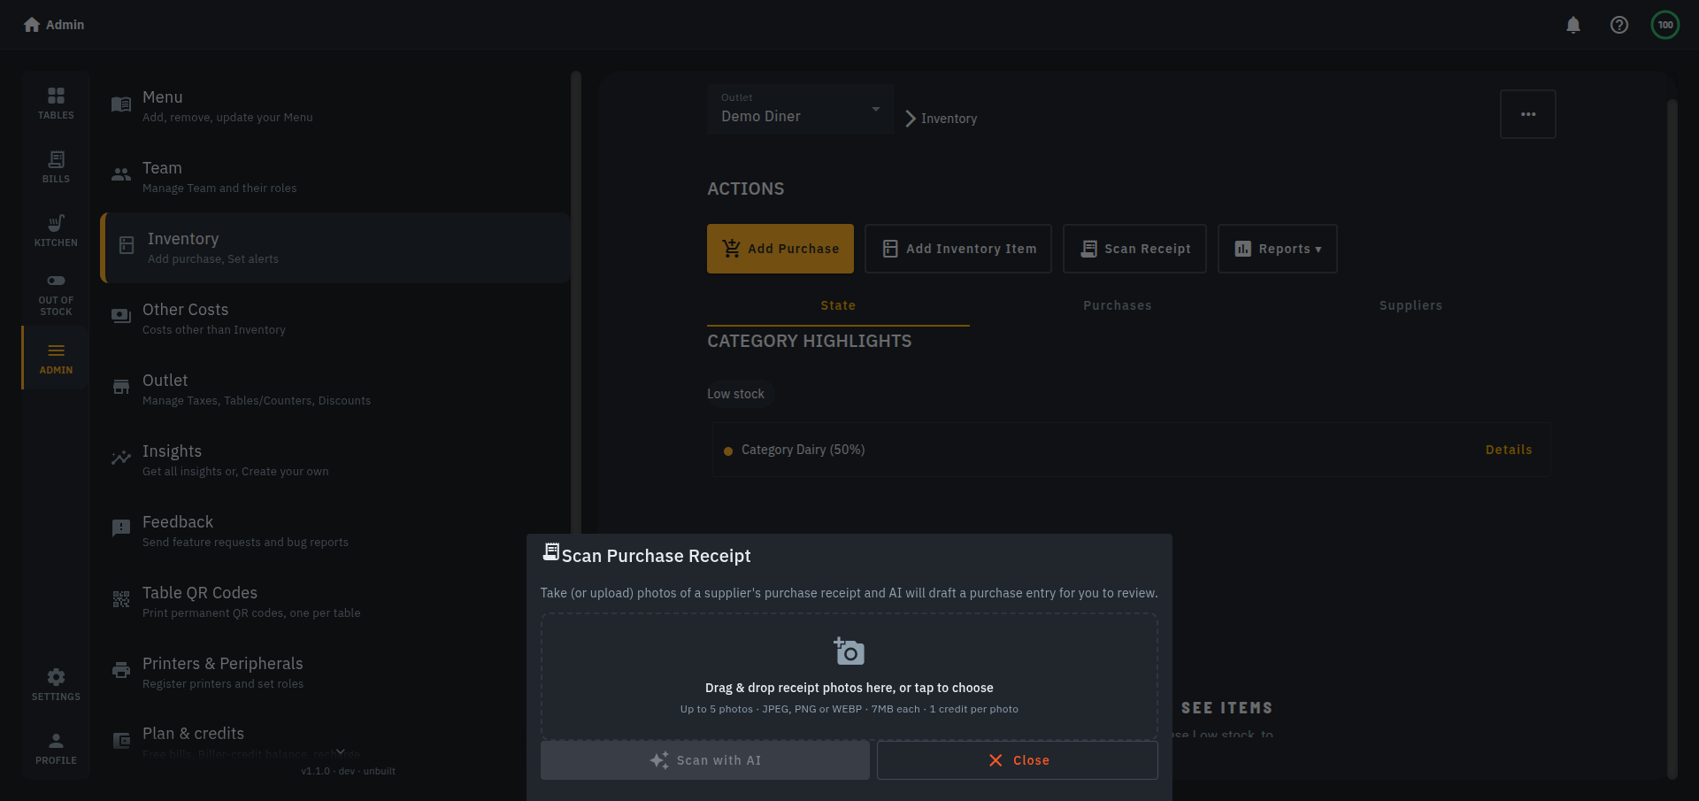Image resolution: width=1699 pixels, height=801 pixels.
Task: Open the three-dots more options button
Action: tap(1528, 114)
